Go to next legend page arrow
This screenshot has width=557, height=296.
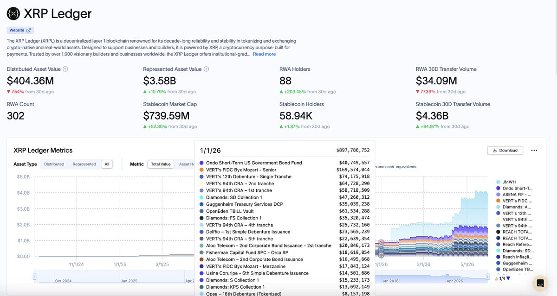[508, 278]
